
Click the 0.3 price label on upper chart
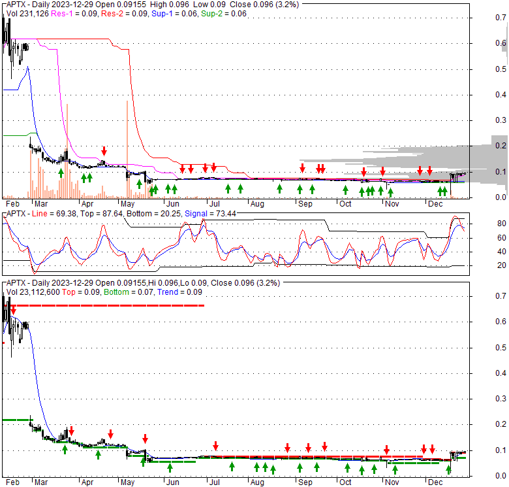tap(501, 120)
